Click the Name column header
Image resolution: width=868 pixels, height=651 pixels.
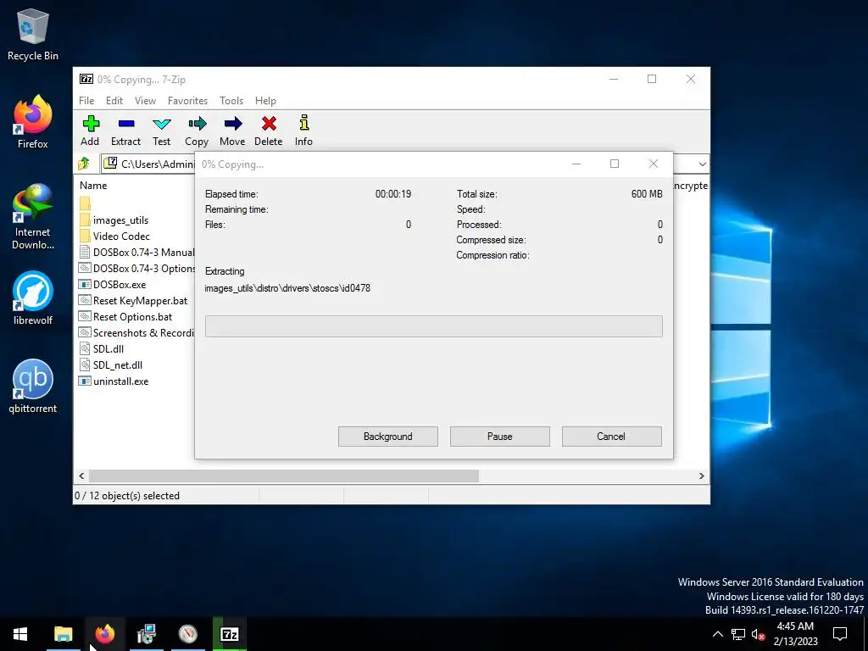click(93, 186)
